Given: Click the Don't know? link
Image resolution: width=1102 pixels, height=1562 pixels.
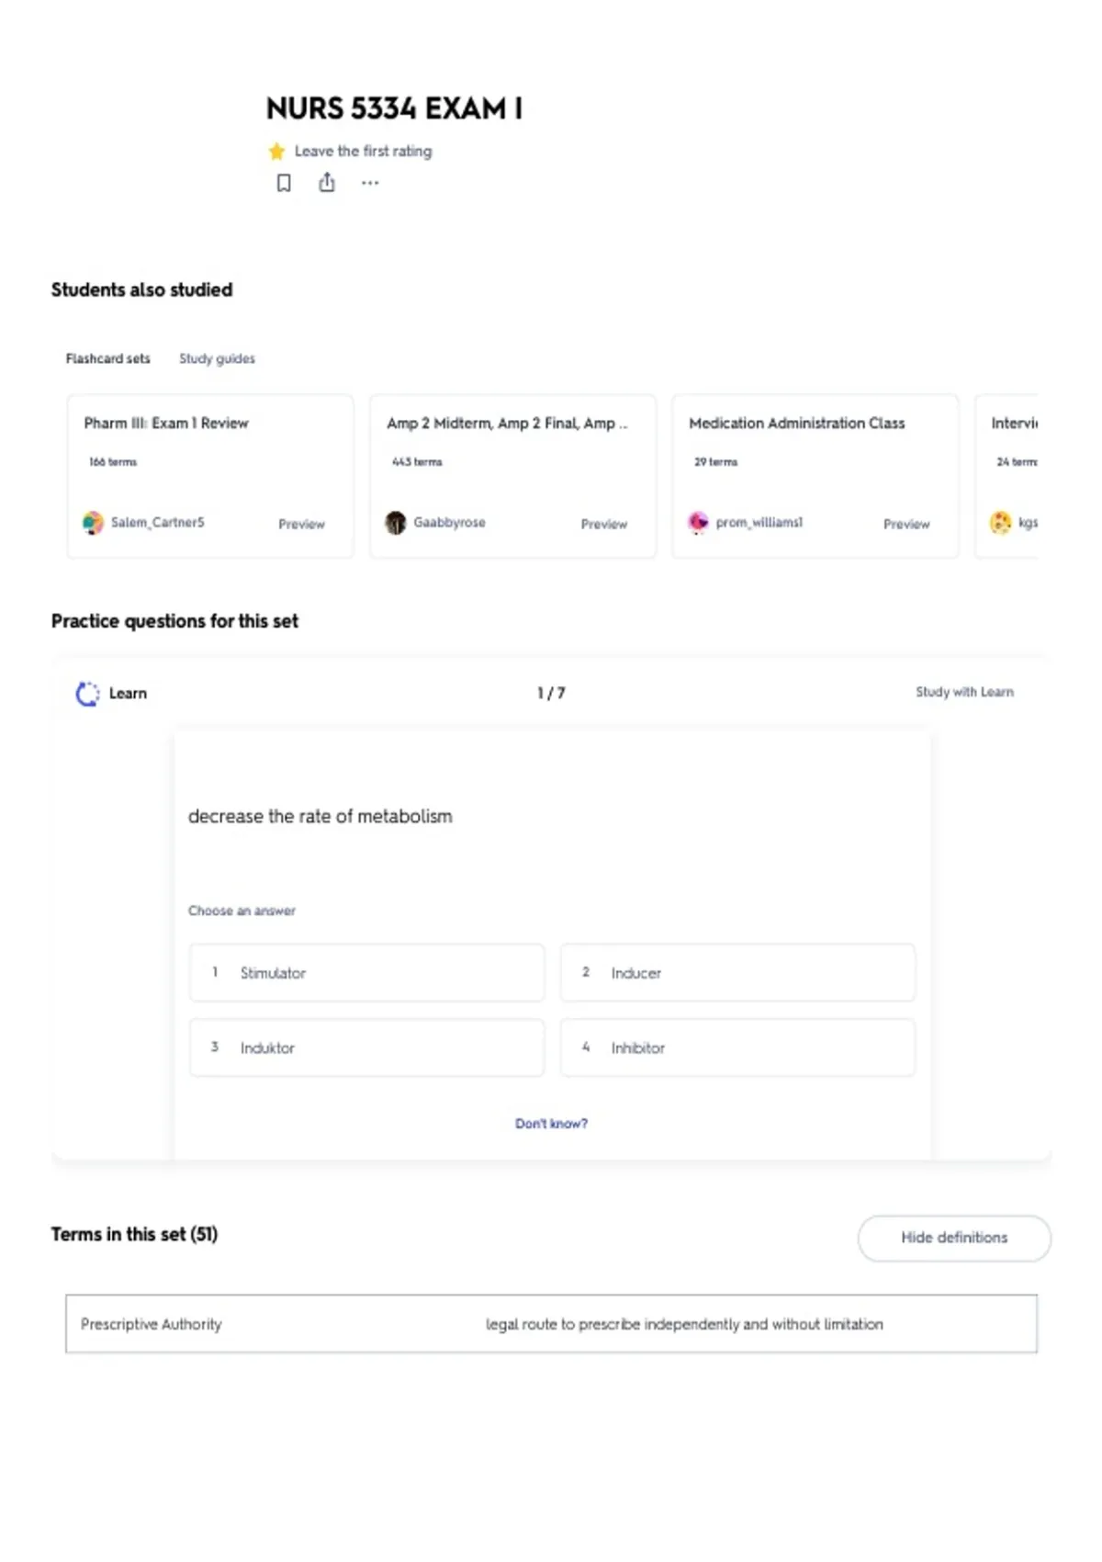Looking at the screenshot, I should click(x=551, y=1123).
